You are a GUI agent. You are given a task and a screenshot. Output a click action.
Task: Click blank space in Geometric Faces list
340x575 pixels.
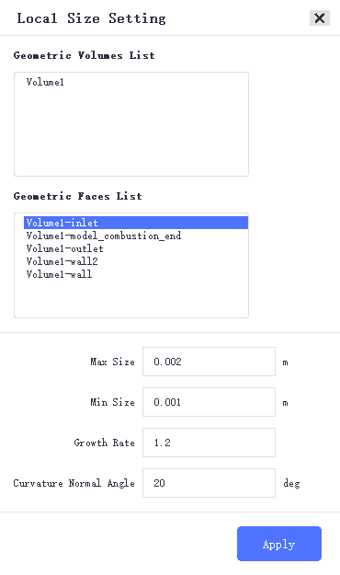(131, 299)
